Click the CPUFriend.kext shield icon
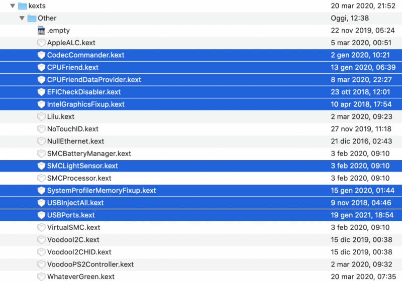 41,67
